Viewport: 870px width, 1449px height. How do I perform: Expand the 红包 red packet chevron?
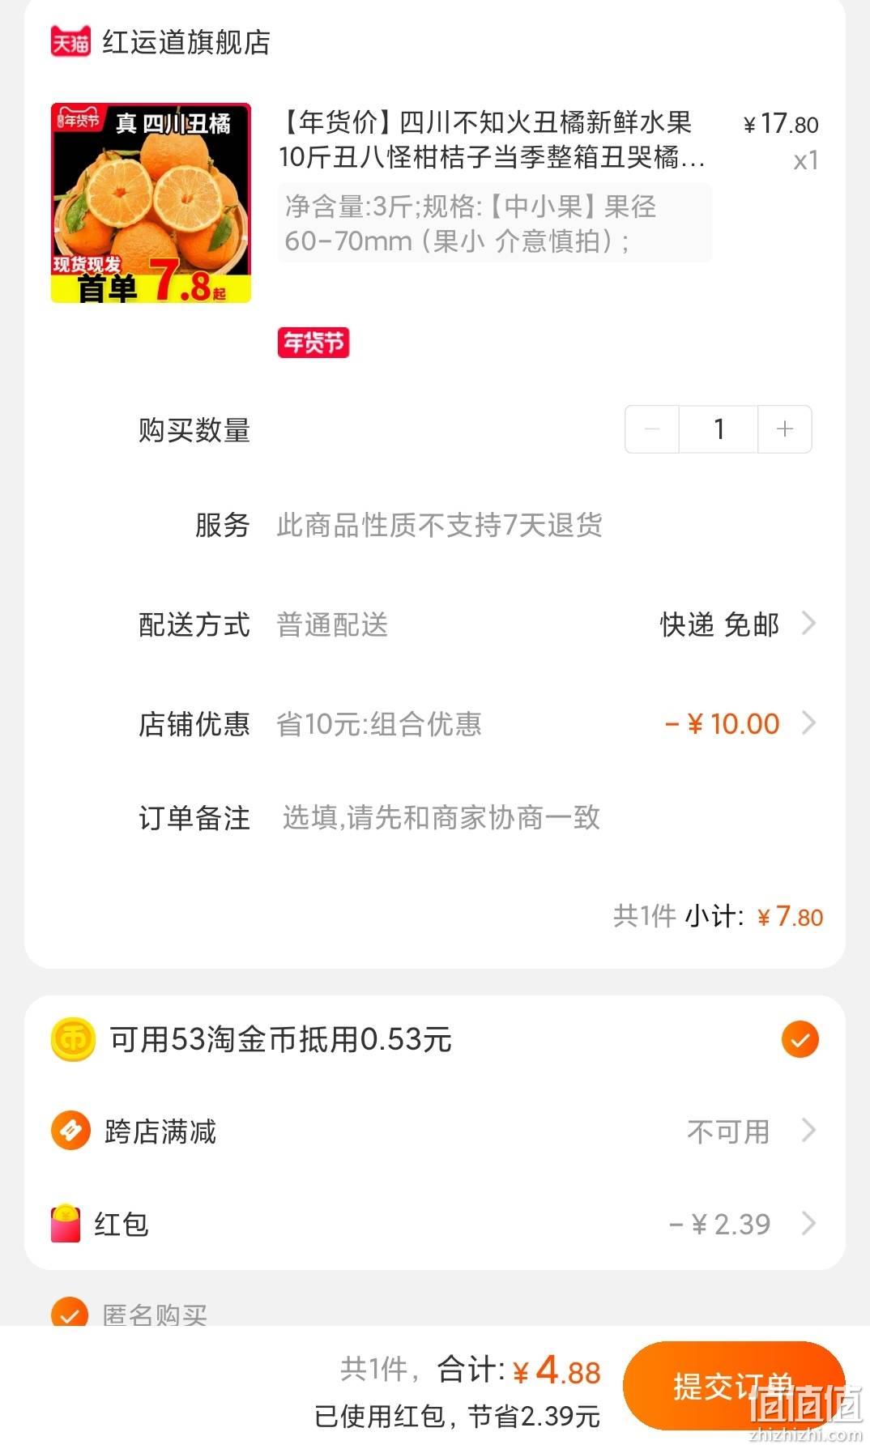coord(808,1223)
